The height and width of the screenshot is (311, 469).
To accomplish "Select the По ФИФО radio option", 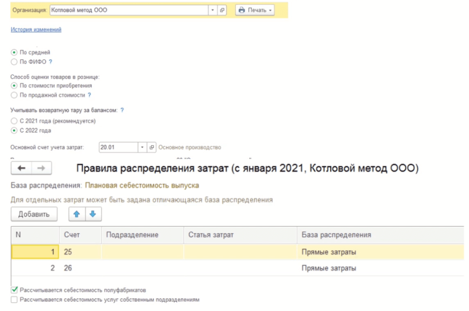I will click(x=14, y=62).
